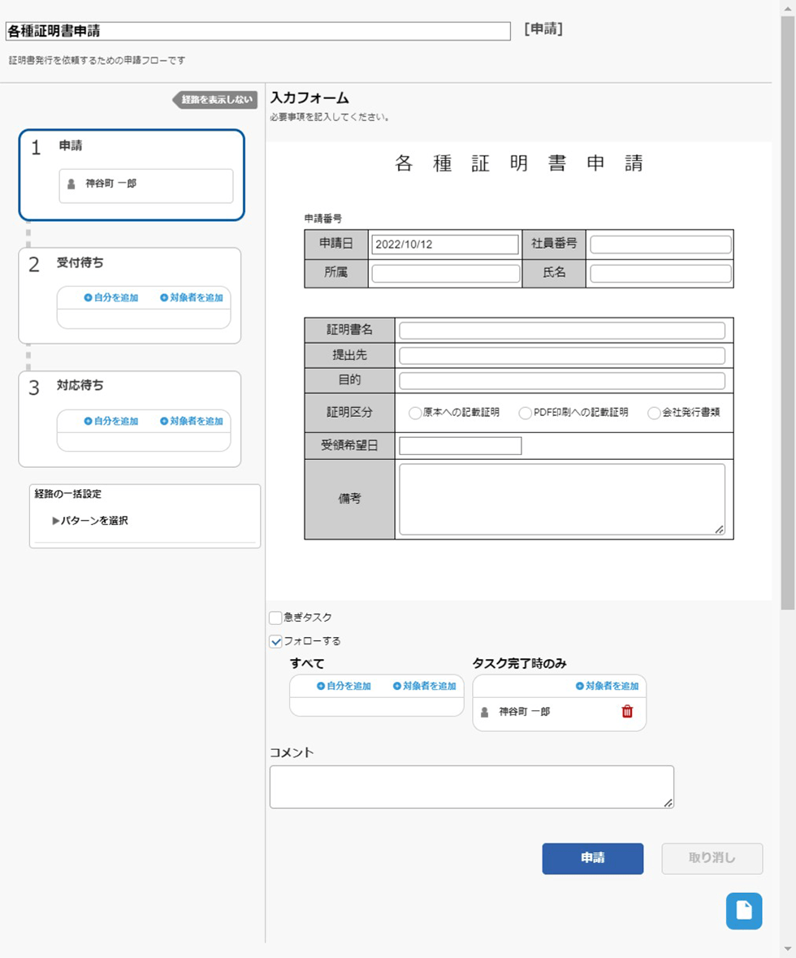Screen dimensions: 796x958
Task: Click 自分を追加 in the 受付待ち step
Action: [x=111, y=298]
